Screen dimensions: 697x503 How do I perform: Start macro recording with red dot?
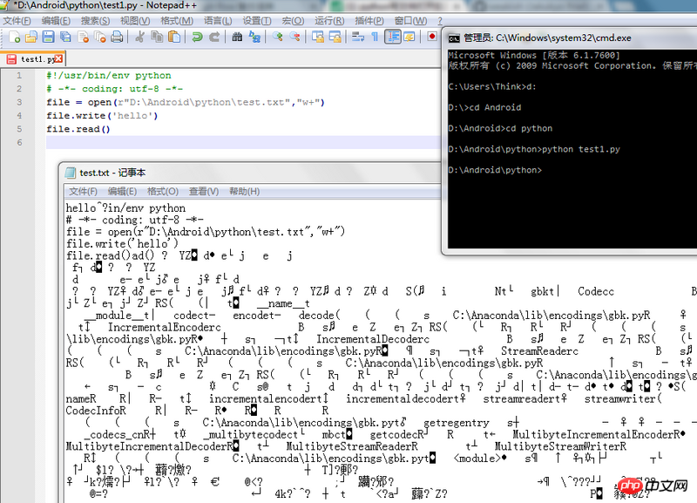click(x=431, y=37)
